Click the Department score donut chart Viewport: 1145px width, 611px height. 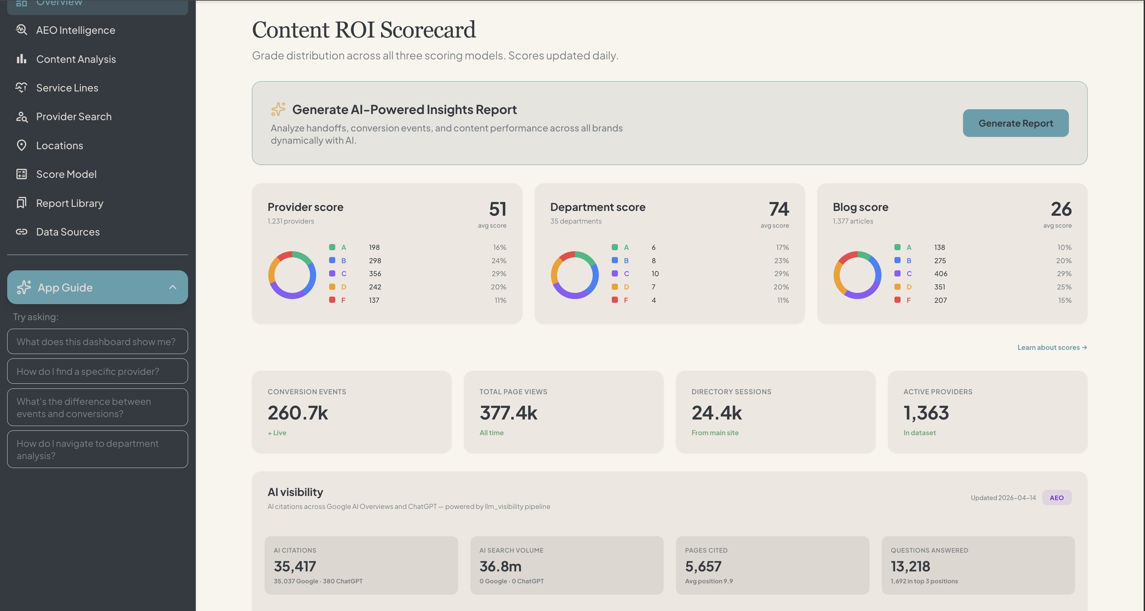click(575, 275)
